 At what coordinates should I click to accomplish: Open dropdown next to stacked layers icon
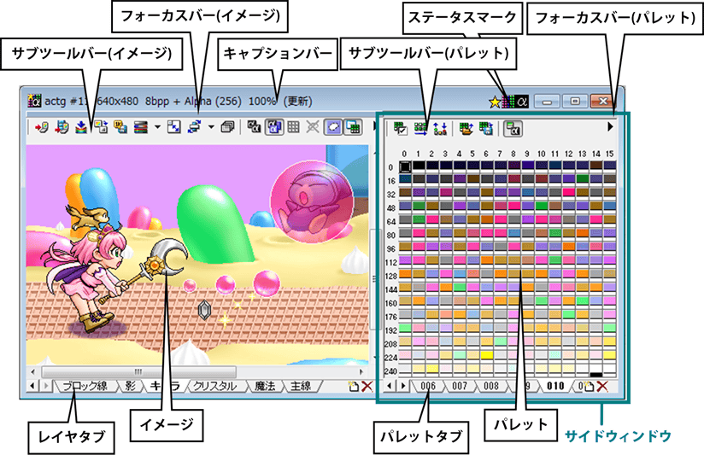pyautogui.click(x=157, y=127)
